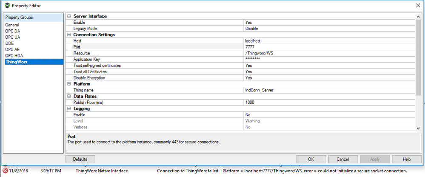This screenshot has width=425, height=177.
Task: Change Trust self-signed certificates value
Action: coord(329,66)
